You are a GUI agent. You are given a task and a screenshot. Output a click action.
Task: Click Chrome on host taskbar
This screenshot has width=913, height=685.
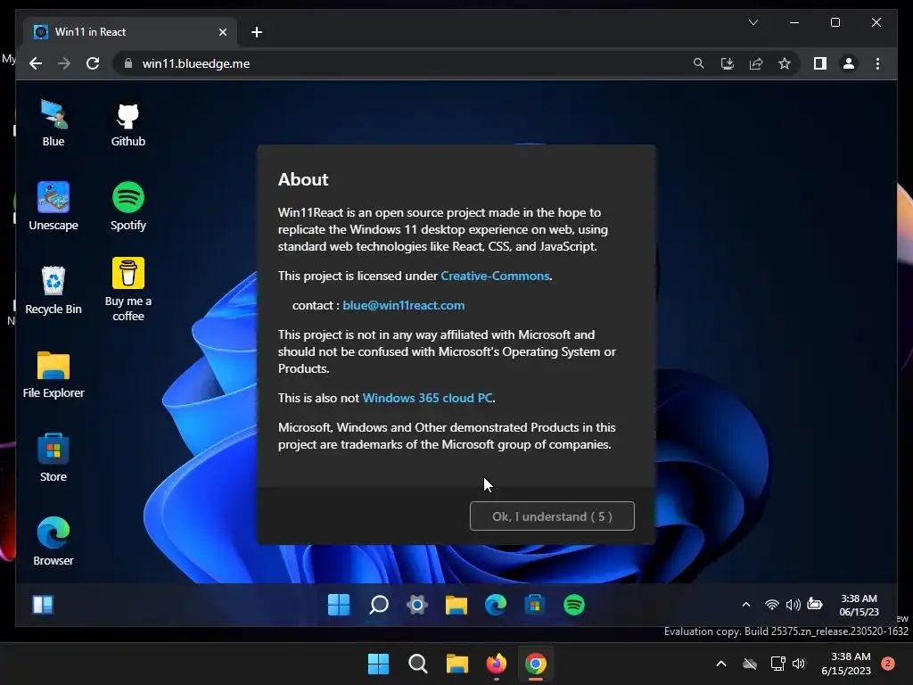536,664
